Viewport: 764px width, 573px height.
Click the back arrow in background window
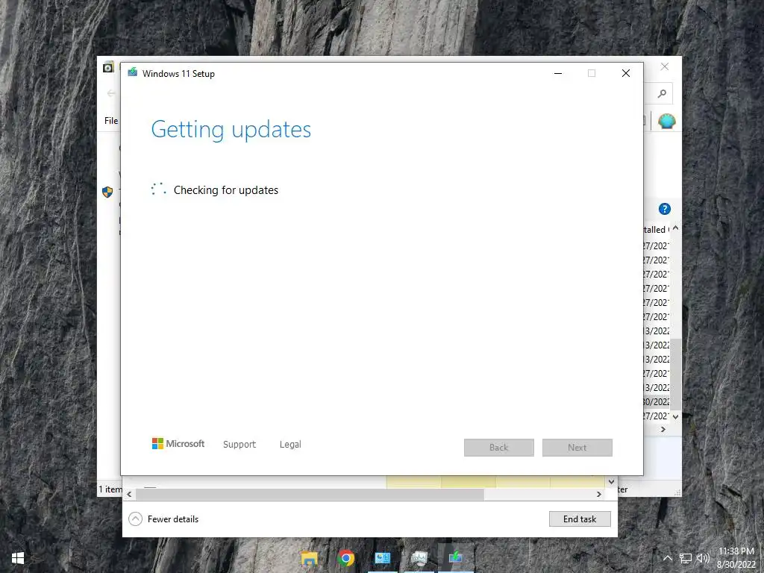pyautogui.click(x=111, y=93)
